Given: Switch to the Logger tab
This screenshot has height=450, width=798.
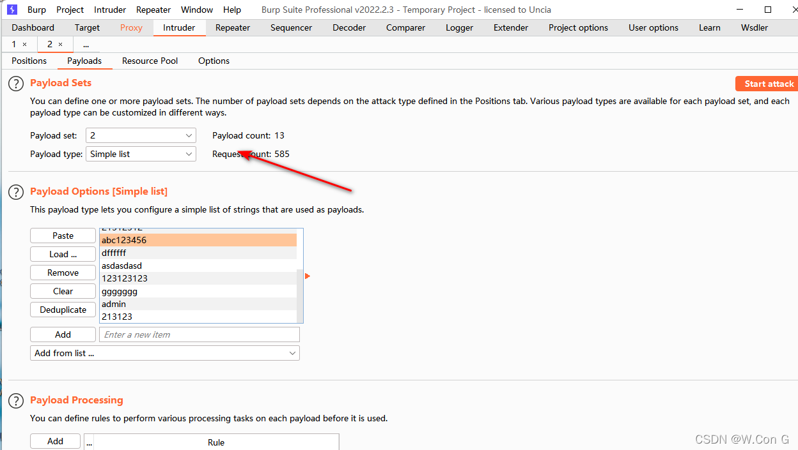Looking at the screenshot, I should [x=460, y=27].
